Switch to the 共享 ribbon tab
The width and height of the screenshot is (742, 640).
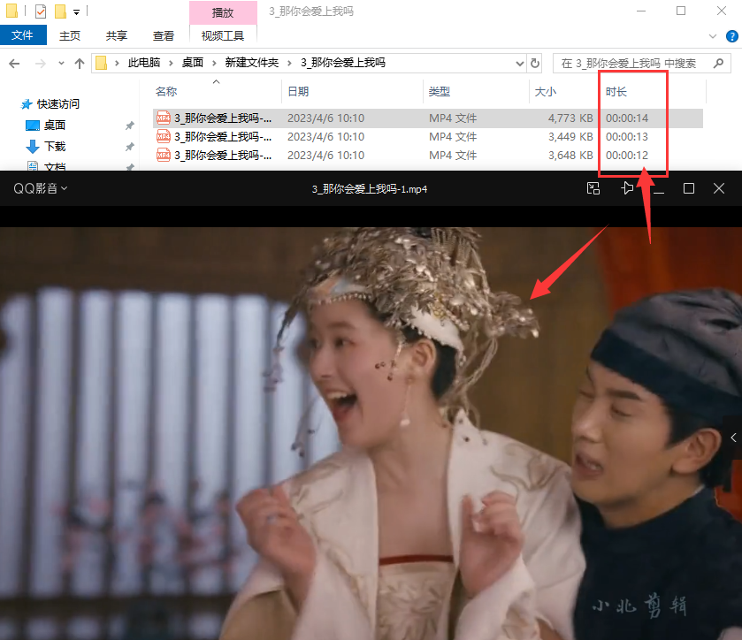pyautogui.click(x=117, y=36)
